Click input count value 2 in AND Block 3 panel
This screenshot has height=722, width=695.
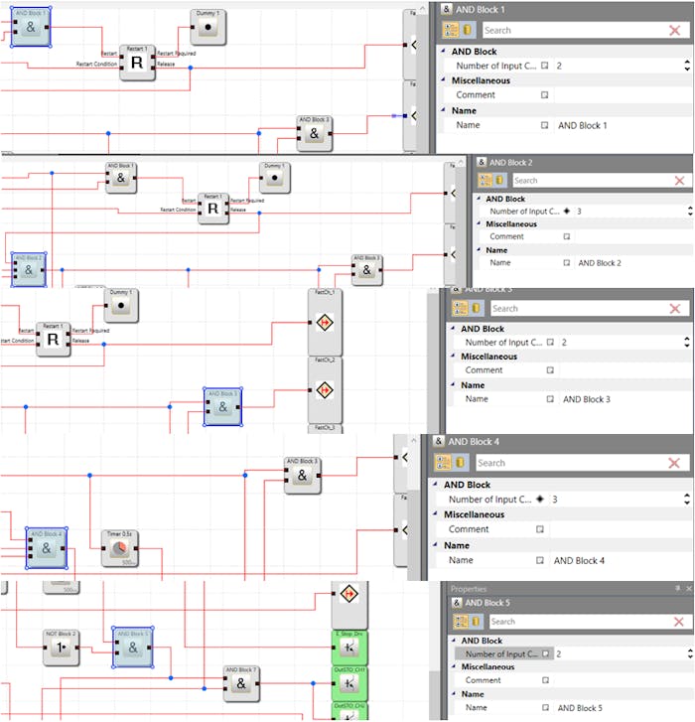tap(564, 343)
